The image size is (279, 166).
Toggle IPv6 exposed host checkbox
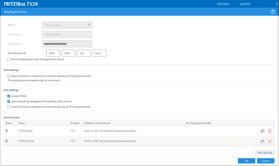click(x=9, y=107)
